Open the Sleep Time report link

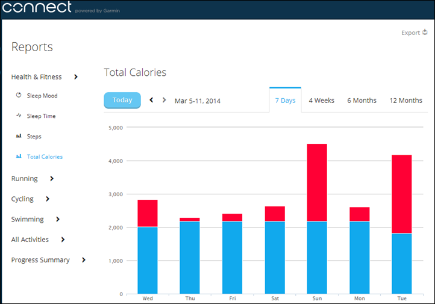41,116
